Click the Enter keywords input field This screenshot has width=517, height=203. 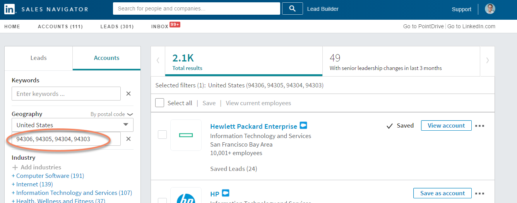66,94
